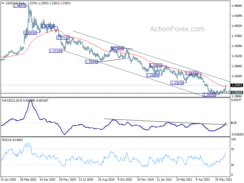Click the 1.46660 price axis value
Viewport: 244px width, 183px height.
[237, 6]
